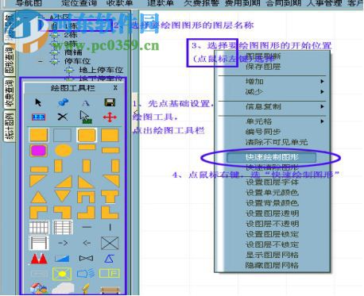364x296 pixels.
Task: Select the highlighted rounded orange rectangle shape
Action: tap(86, 135)
